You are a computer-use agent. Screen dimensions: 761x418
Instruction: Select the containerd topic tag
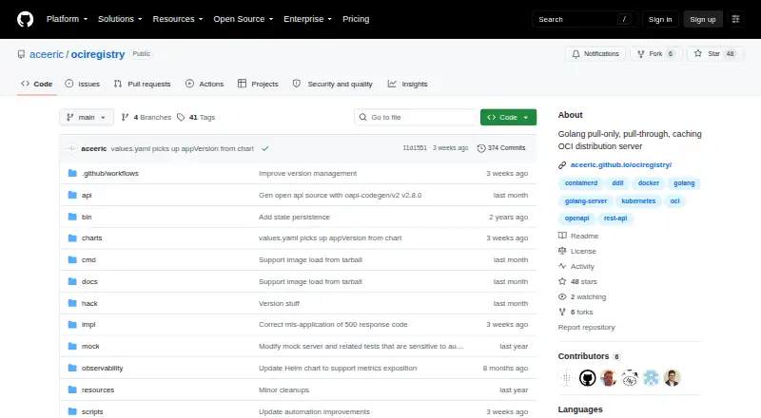pos(581,182)
